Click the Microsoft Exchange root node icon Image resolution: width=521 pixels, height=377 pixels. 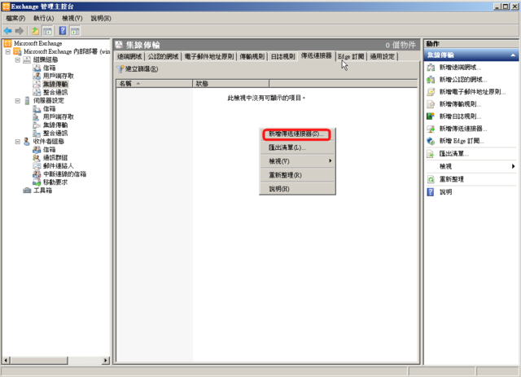[x=7, y=43]
